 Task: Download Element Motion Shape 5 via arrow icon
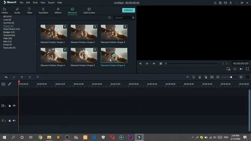click(x=95, y=50)
